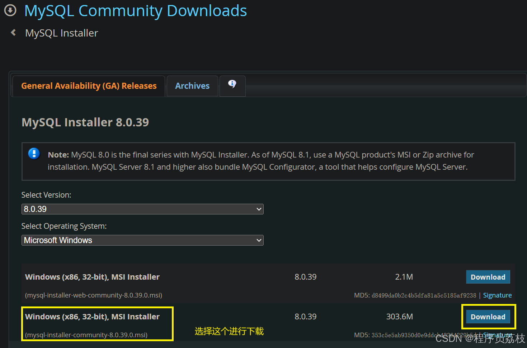Switch to the Archives tab
The width and height of the screenshot is (527, 348).
click(192, 86)
